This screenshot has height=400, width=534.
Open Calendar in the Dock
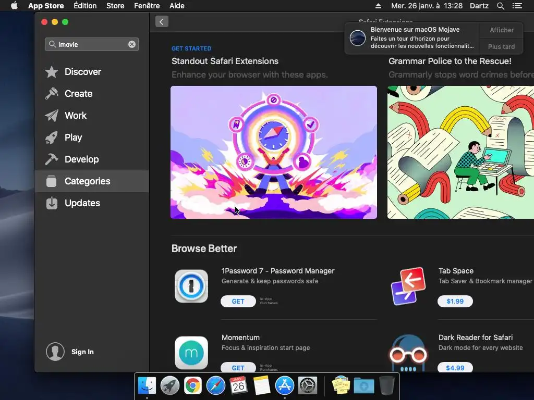pos(238,386)
